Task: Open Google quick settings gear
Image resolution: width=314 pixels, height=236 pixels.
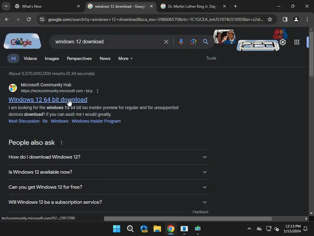Action: 282,42
